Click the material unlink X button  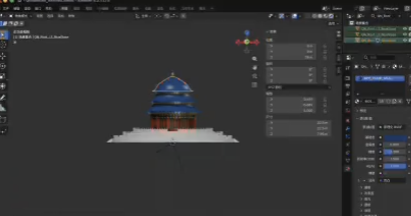click(x=400, y=102)
